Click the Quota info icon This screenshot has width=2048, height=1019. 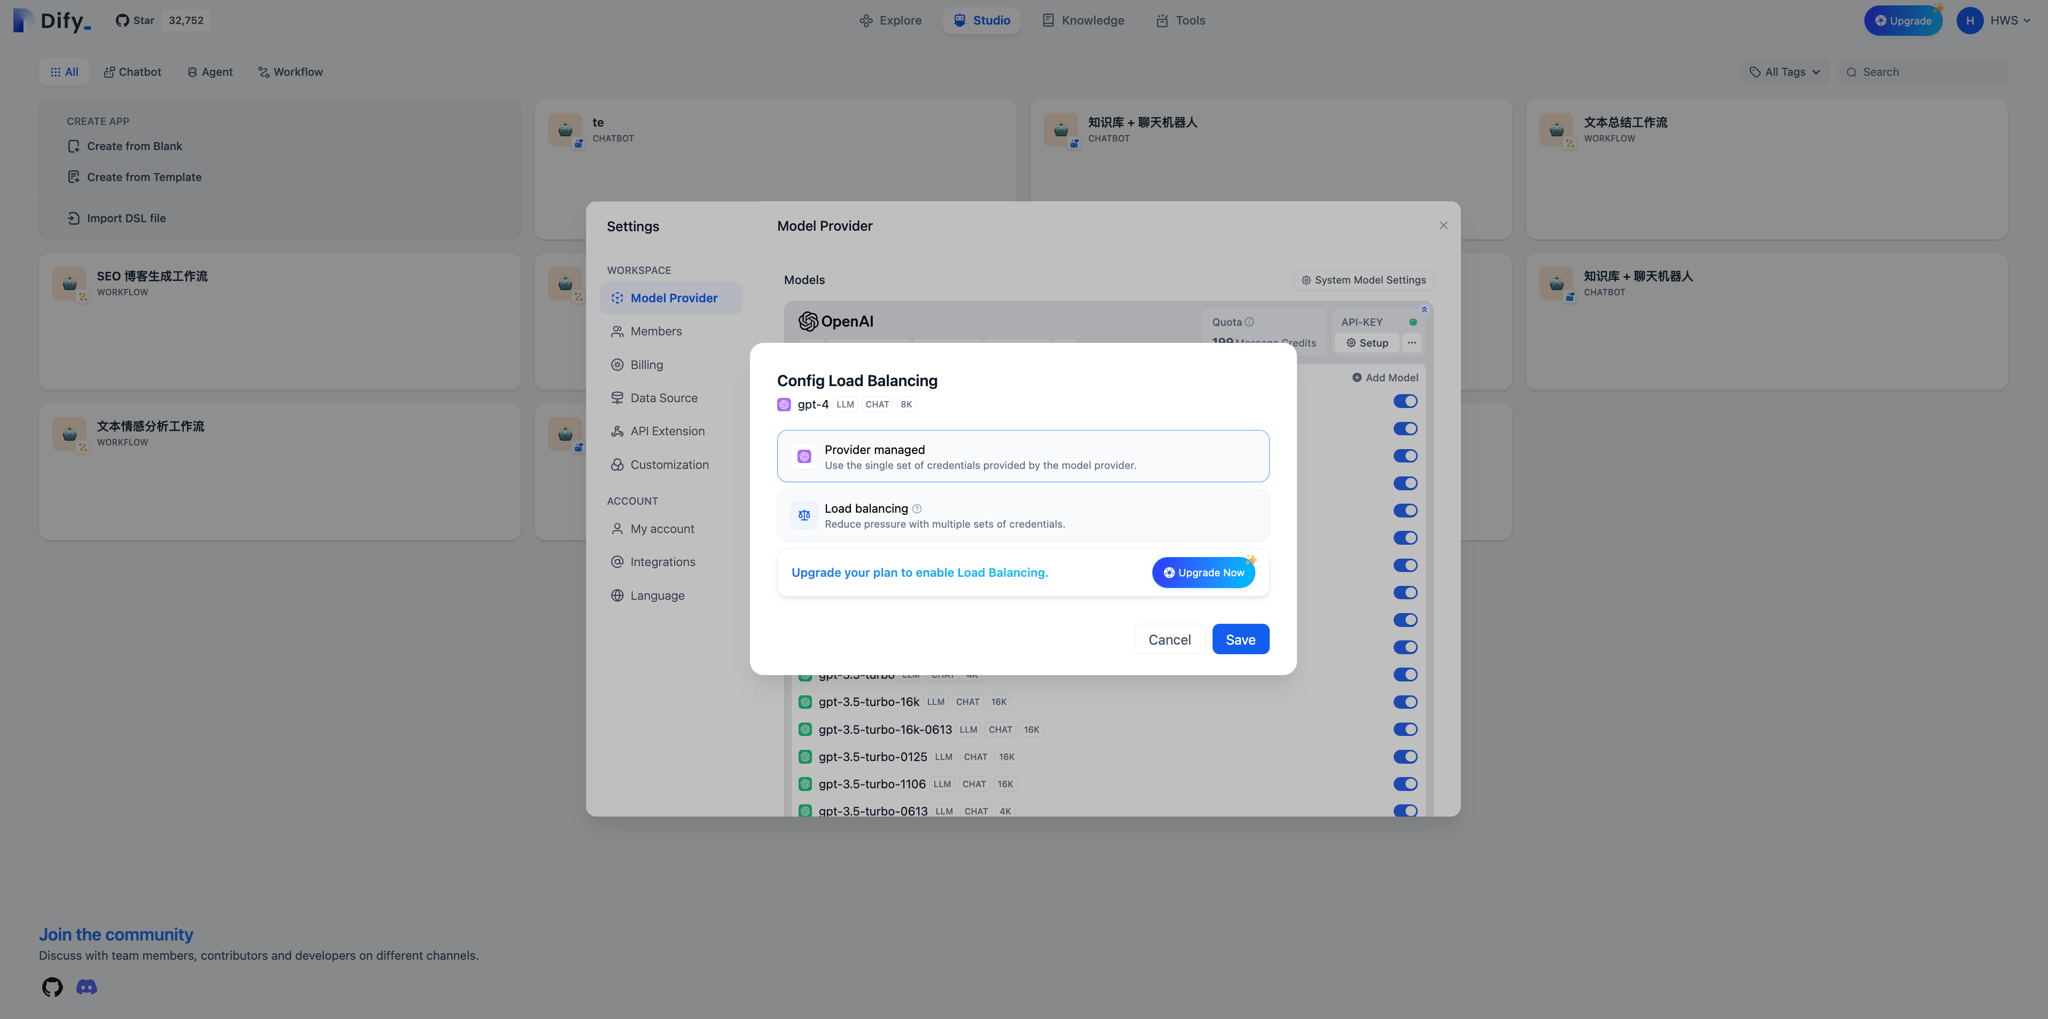[x=1249, y=322]
